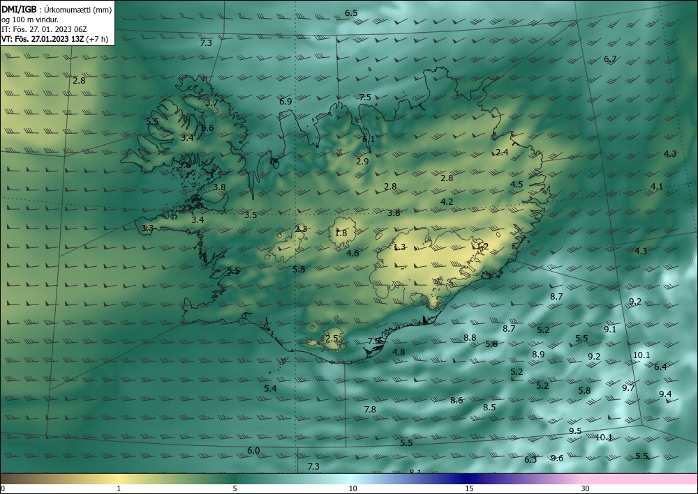Click the '9.7' value in the southeast ocean
Screen dimensions: 698x494
(x=628, y=388)
